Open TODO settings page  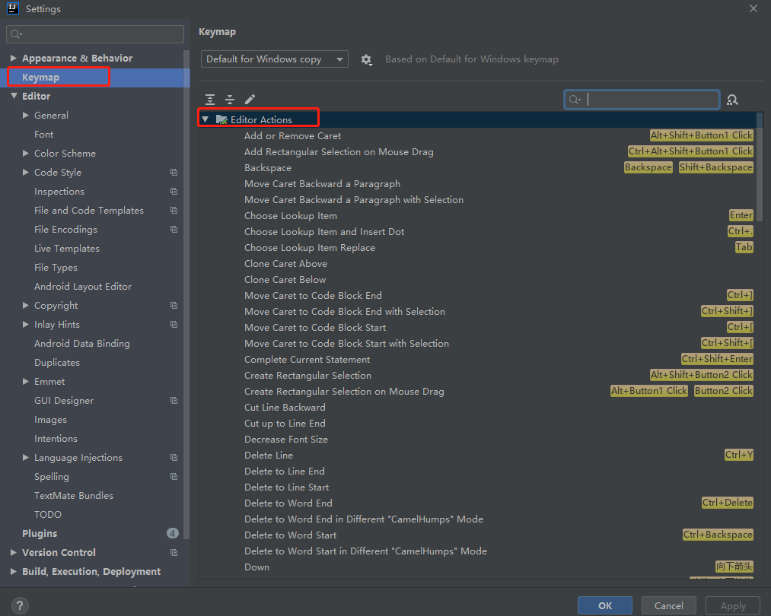(48, 514)
